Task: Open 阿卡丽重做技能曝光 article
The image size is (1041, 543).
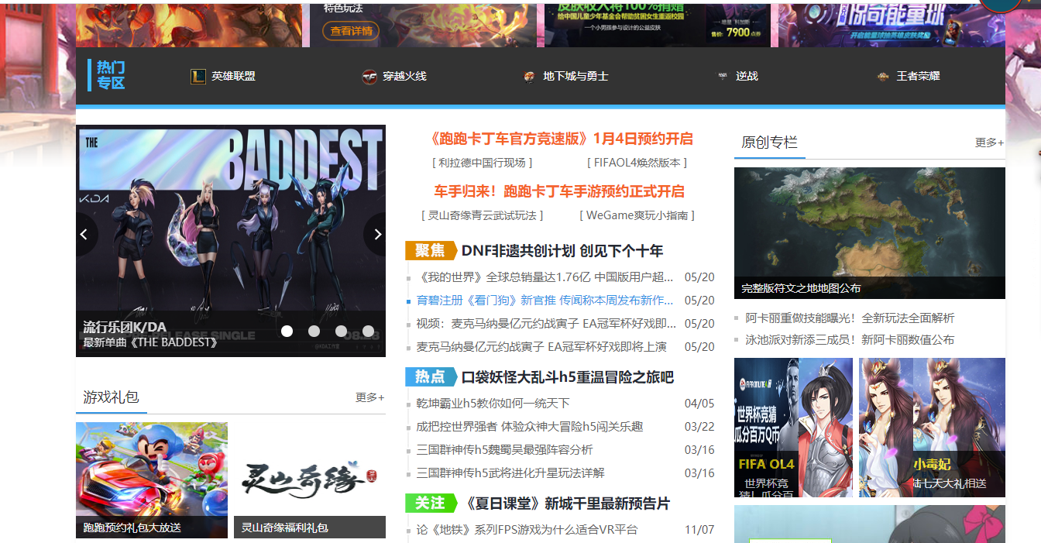Action: [x=850, y=318]
